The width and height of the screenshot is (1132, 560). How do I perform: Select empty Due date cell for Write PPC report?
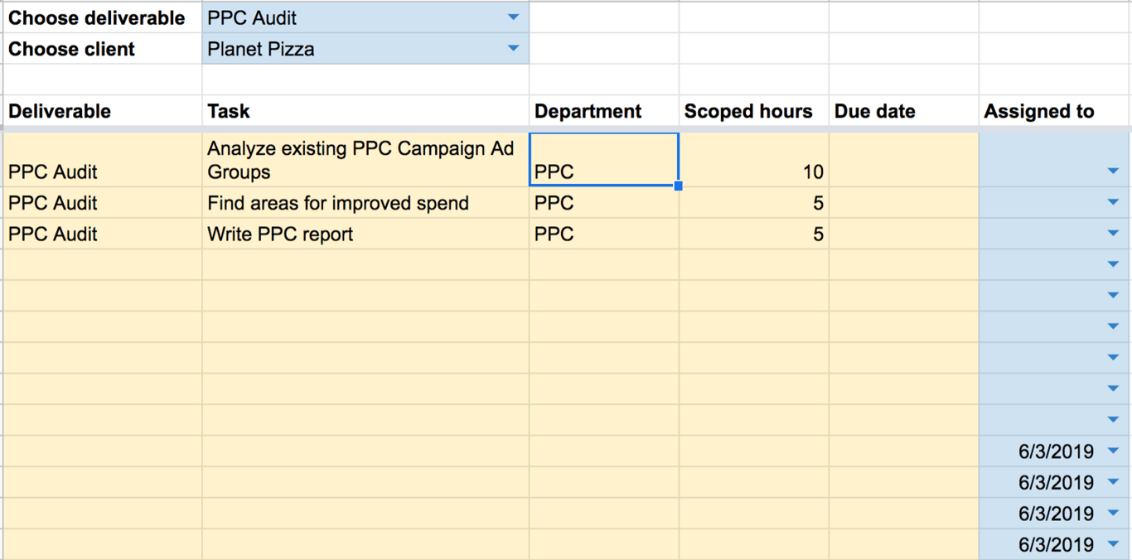coord(902,234)
